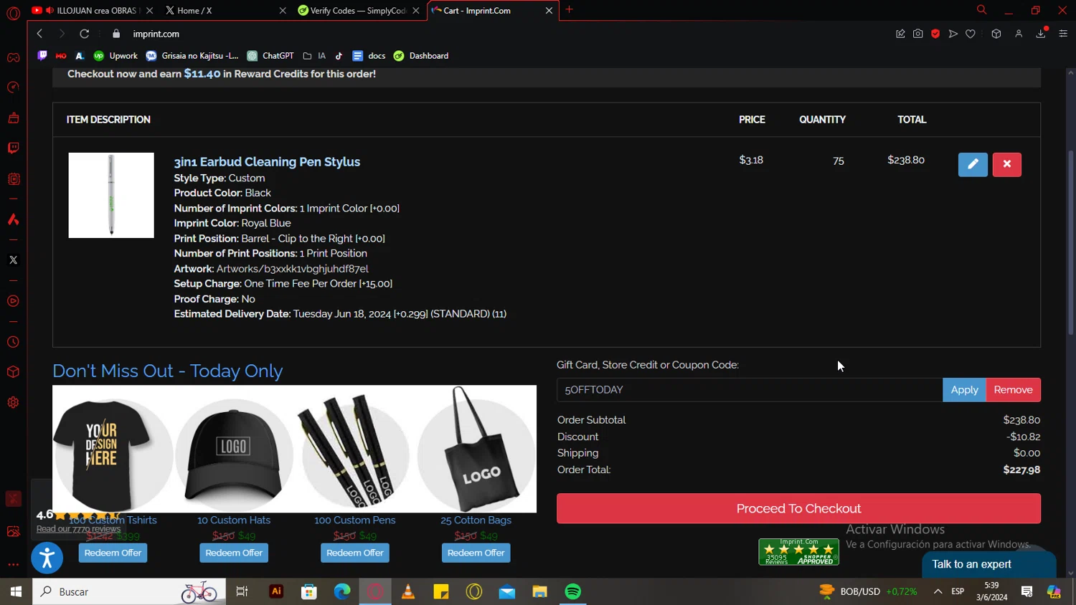The width and height of the screenshot is (1076, 605).
Task: Remove the applied coupon code
Action: 1013,390
